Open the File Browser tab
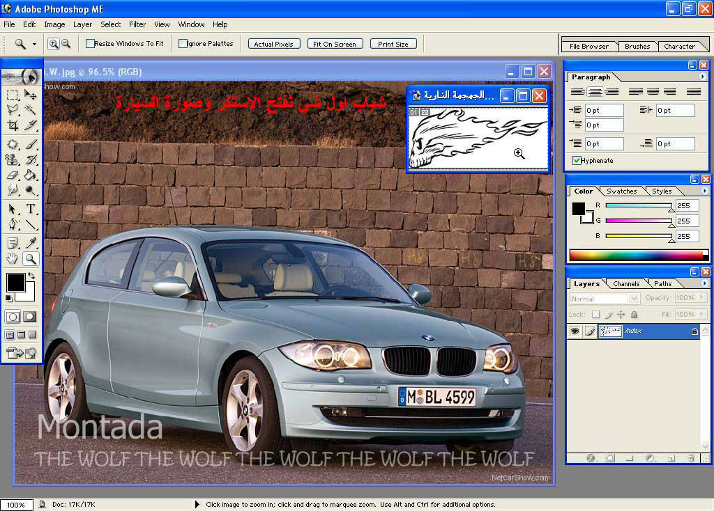Screen dimensions: 714x511 pyautogui.click(x=588, y=47)
